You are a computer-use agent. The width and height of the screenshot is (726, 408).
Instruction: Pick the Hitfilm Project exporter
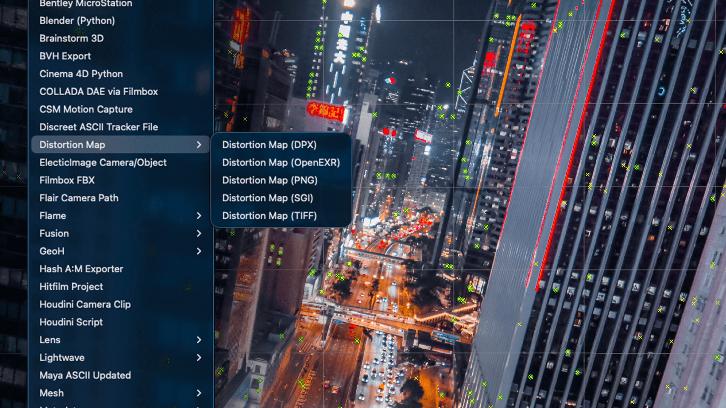click(71, 286)
